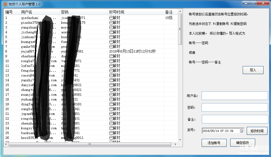
Task: Click the 确定修改 button
Action: [242, 143]
